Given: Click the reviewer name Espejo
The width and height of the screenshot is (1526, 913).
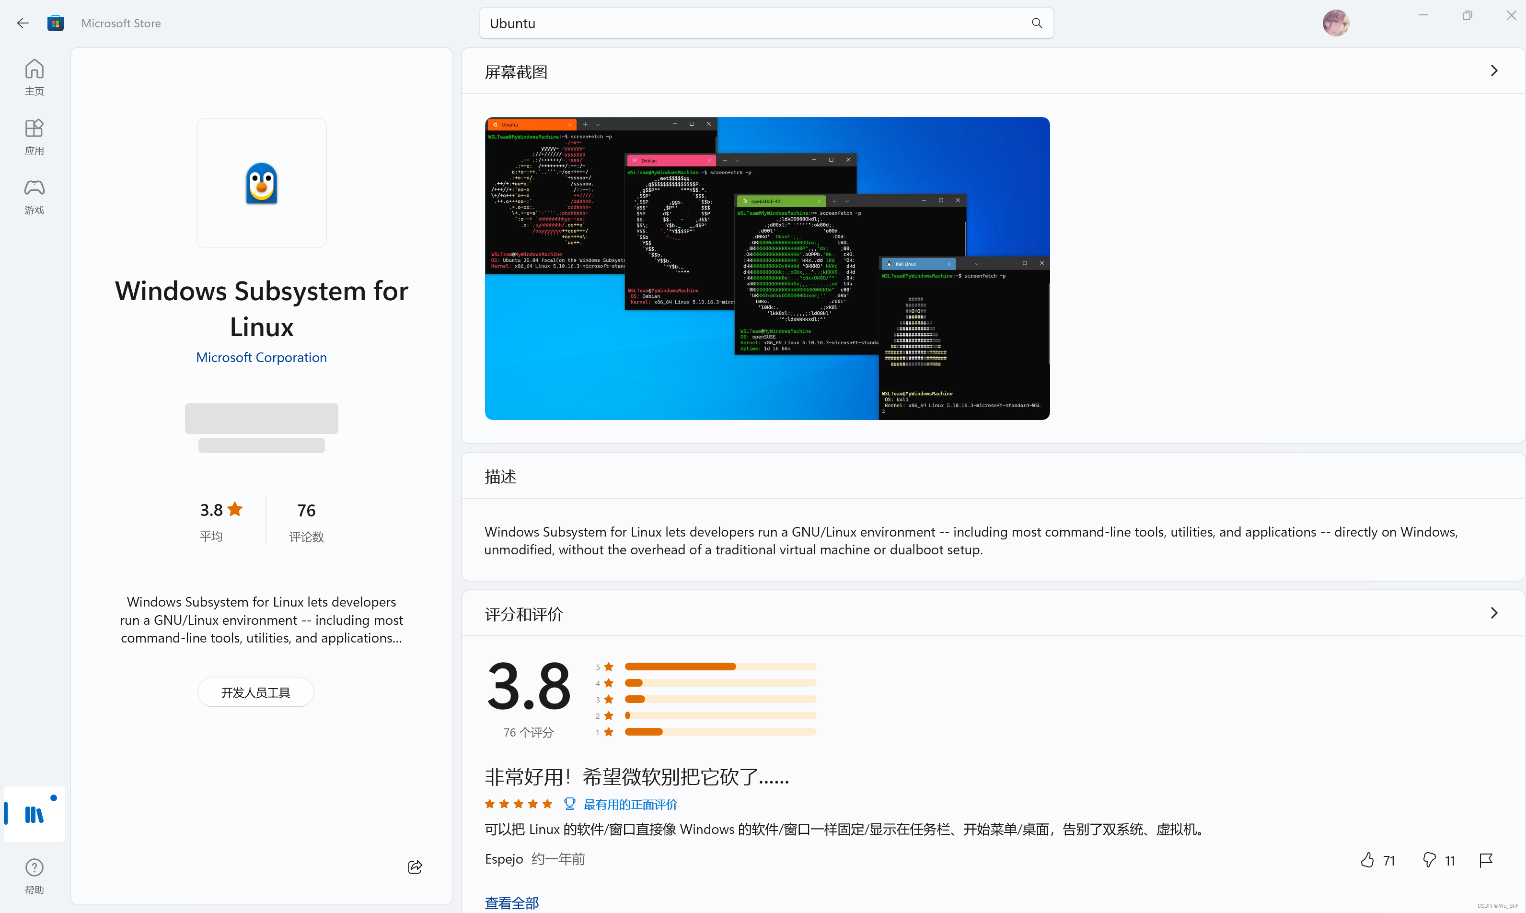Looking at the screenshot, I should (504, 859).
